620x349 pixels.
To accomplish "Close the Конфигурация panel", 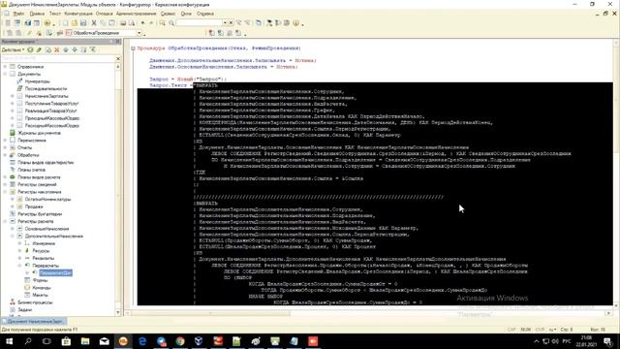I will [x=117, y=41].
